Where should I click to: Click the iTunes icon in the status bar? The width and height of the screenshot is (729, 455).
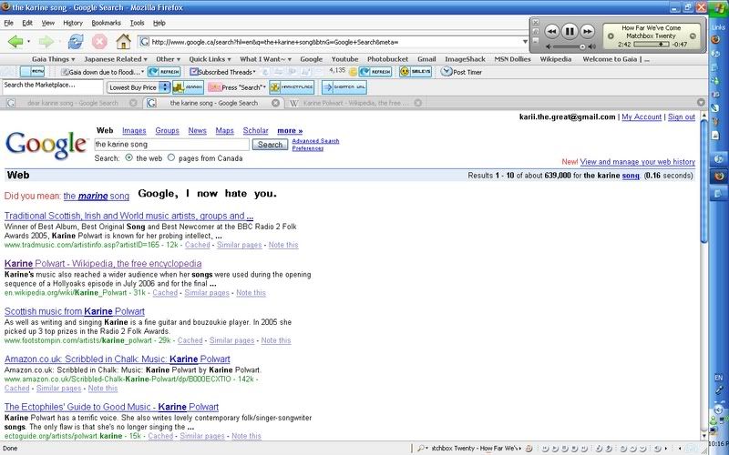click(x=529, y=449)
